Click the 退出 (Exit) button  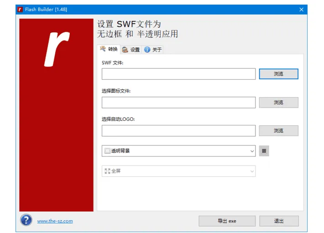coord(279,221)
